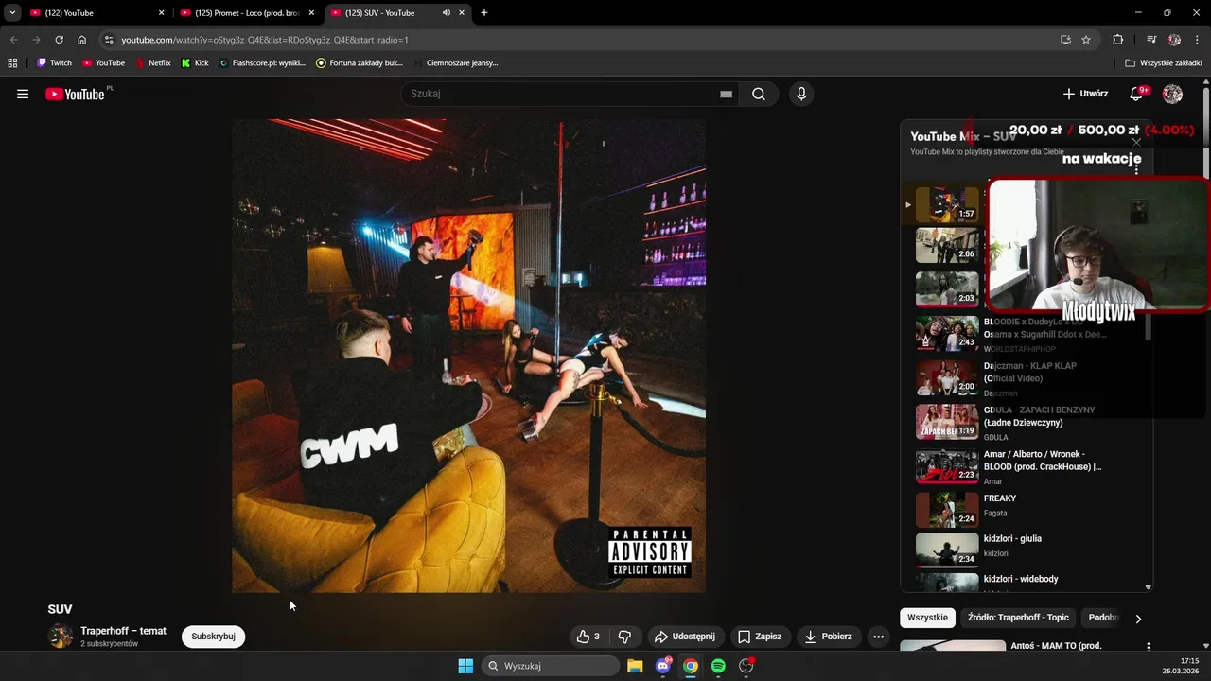Click the Utwórz create button

[1085, 94]
